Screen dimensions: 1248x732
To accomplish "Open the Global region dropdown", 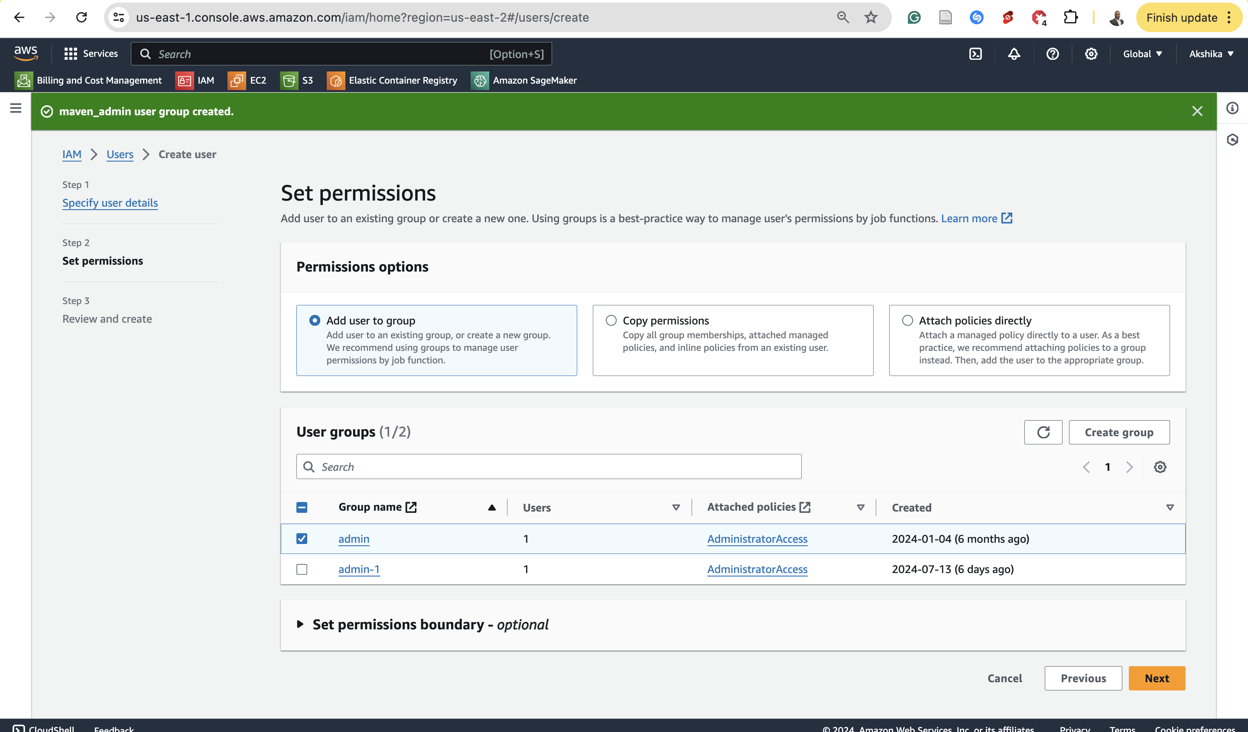I will (x=1142, y=54).
